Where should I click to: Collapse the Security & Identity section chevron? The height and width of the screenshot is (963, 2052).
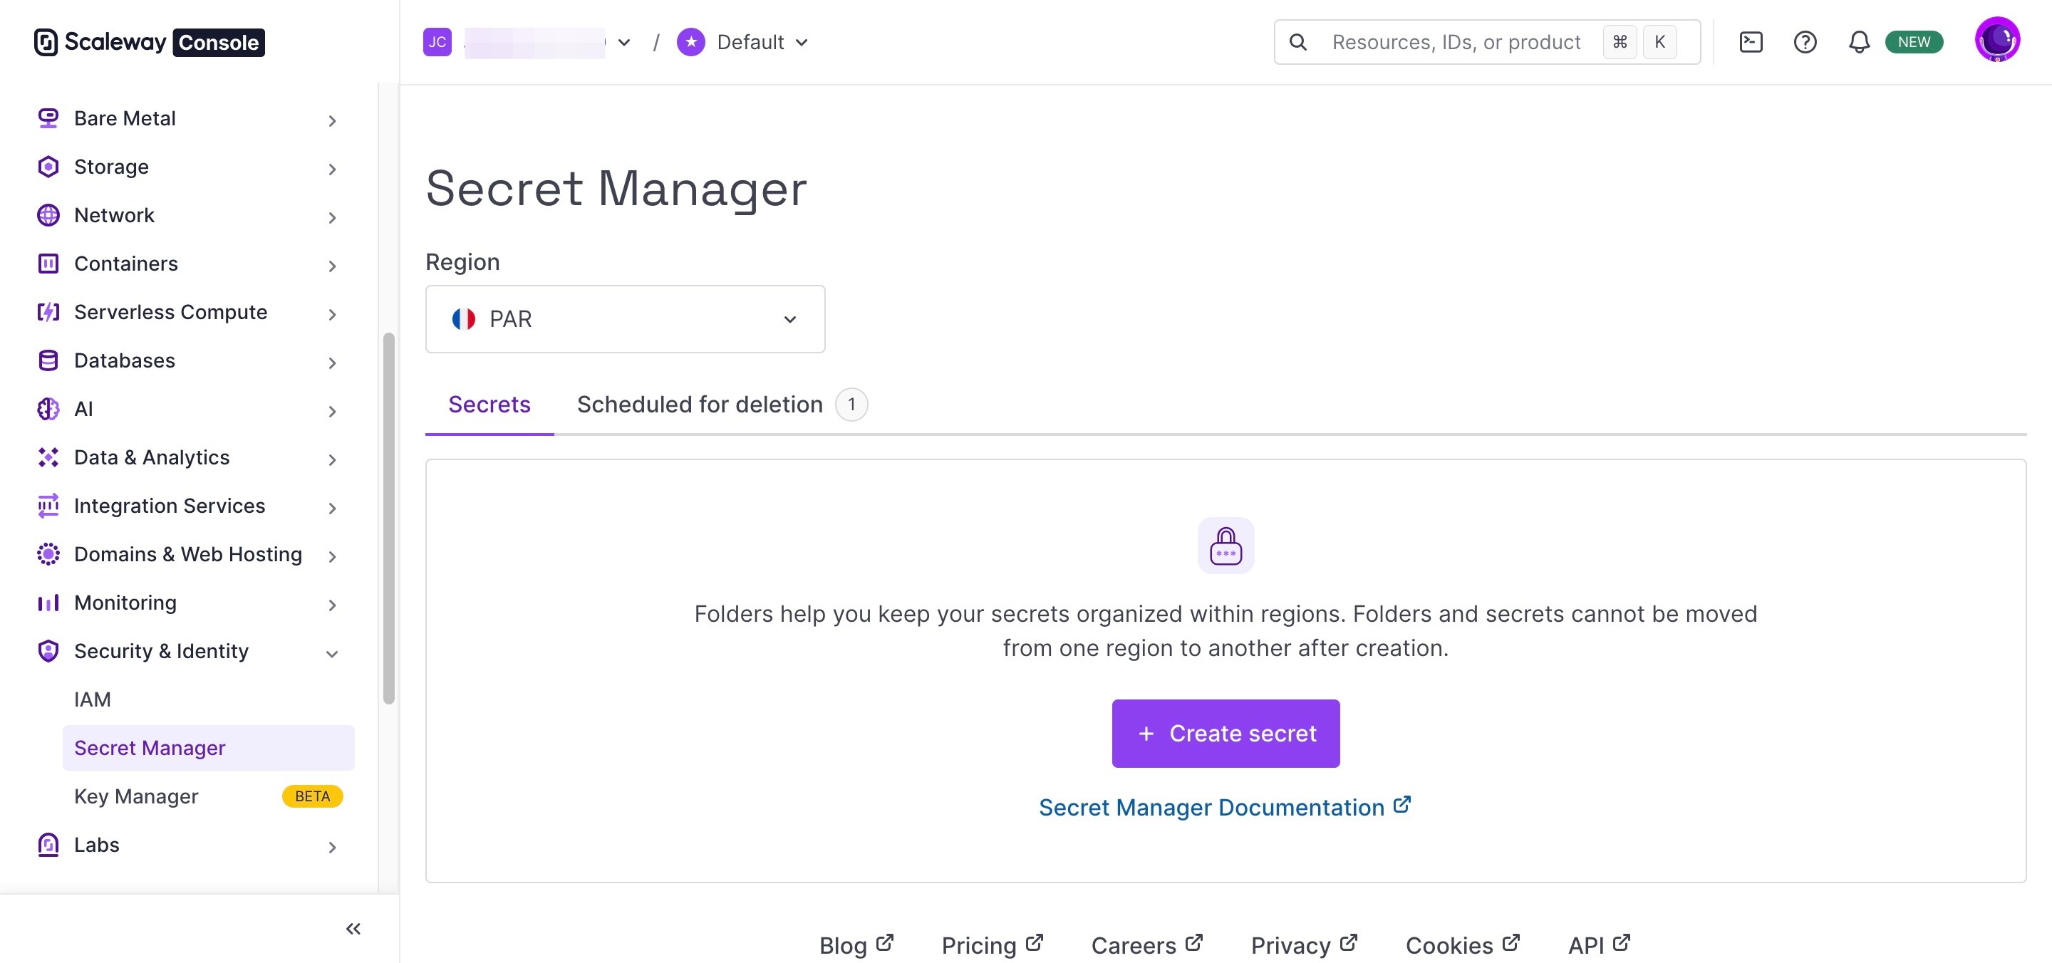click(x=332, y=654)
